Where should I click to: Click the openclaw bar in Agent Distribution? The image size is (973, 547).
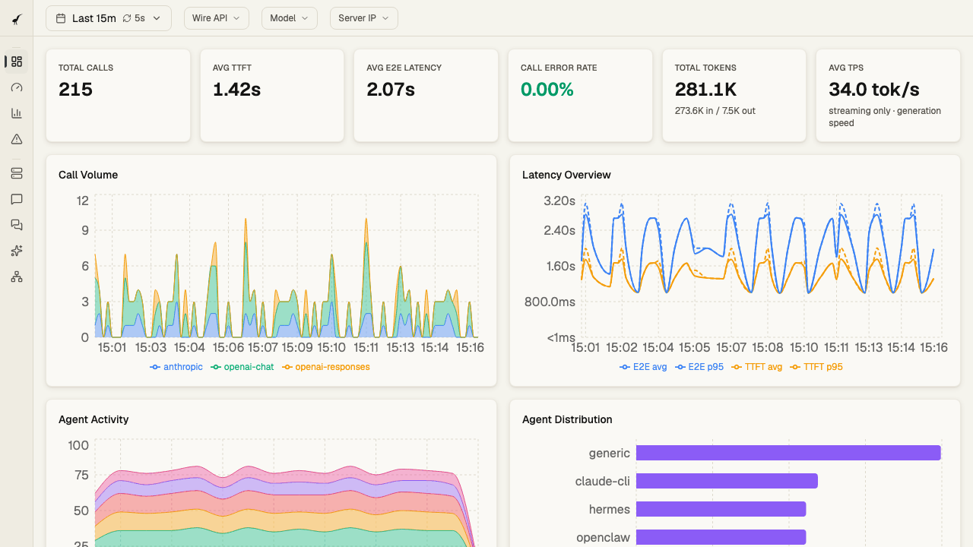point(721,537)
